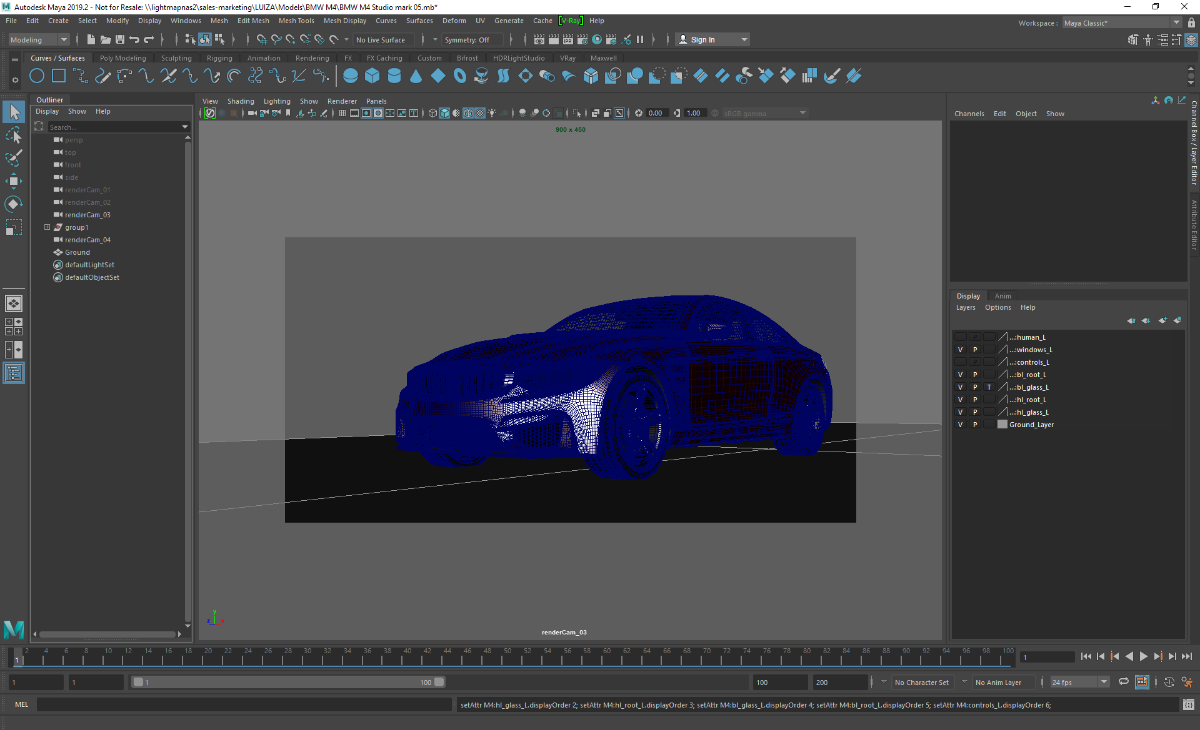Toggle visibility of windows_L layer
This screenshot has height=730, width=1200.
(960, 350)
